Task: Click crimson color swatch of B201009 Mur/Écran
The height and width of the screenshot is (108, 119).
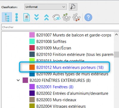Action: pos(32,48)
